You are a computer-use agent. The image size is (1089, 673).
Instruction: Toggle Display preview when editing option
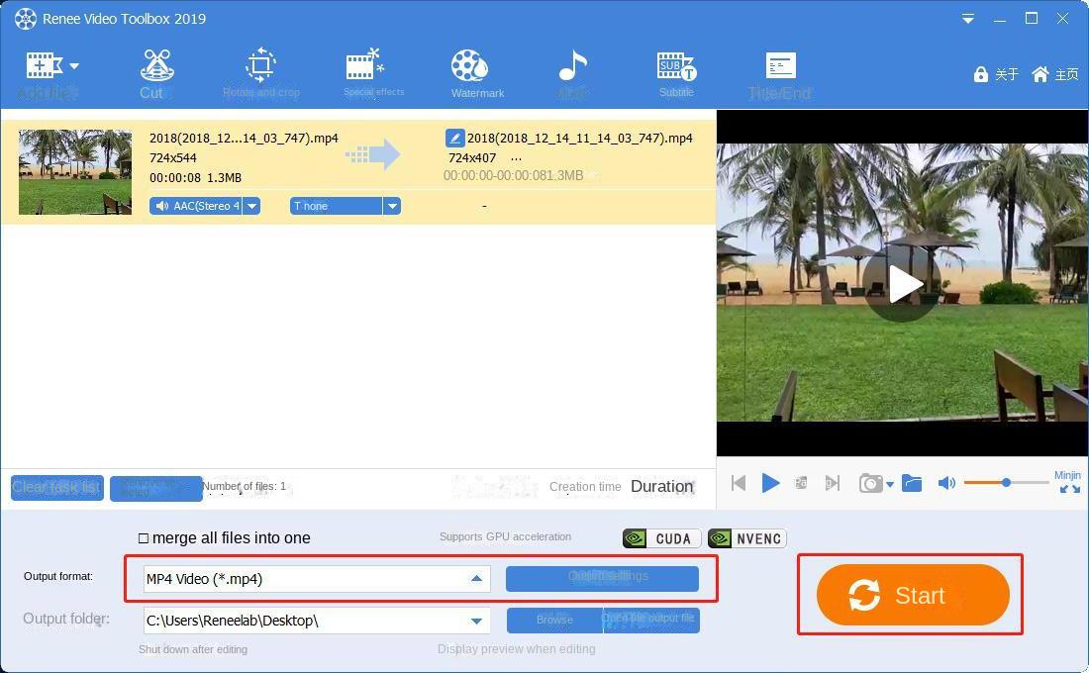516,648
